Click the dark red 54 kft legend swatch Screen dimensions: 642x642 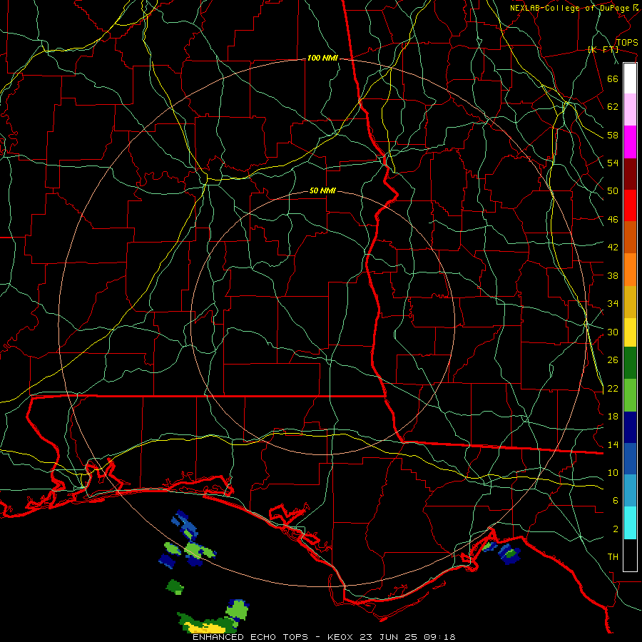[630, 173]
